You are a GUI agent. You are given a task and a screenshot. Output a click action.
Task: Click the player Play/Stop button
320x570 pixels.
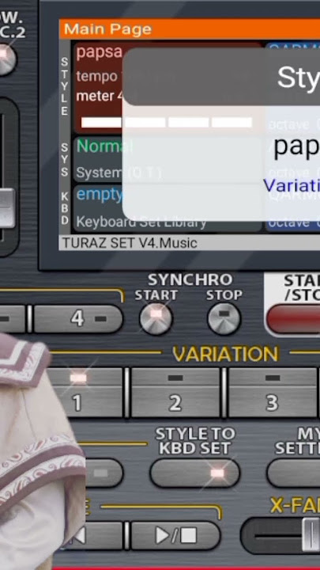click(x=175, y=535)
